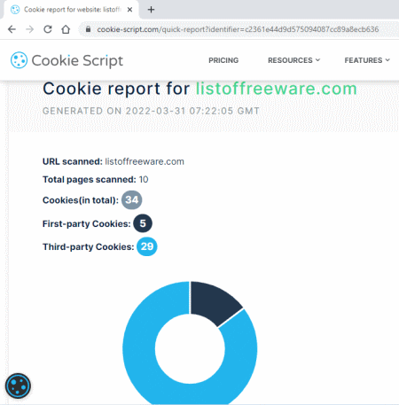
Task: Click the padlock site security icon
Action: pos(88,29)
